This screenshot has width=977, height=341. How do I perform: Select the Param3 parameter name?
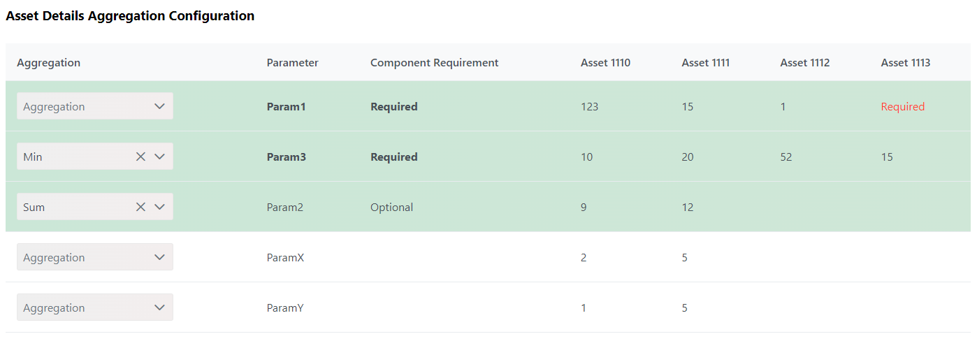(287, 157)
